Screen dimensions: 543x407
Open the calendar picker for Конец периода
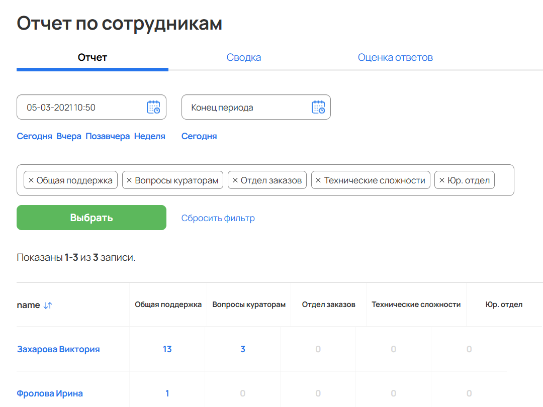point(318,107)
